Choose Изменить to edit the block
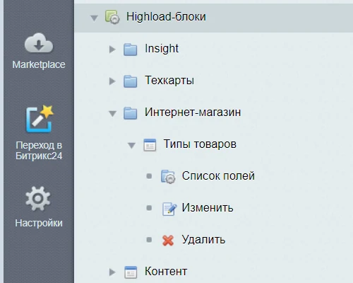 pos(208,208)
